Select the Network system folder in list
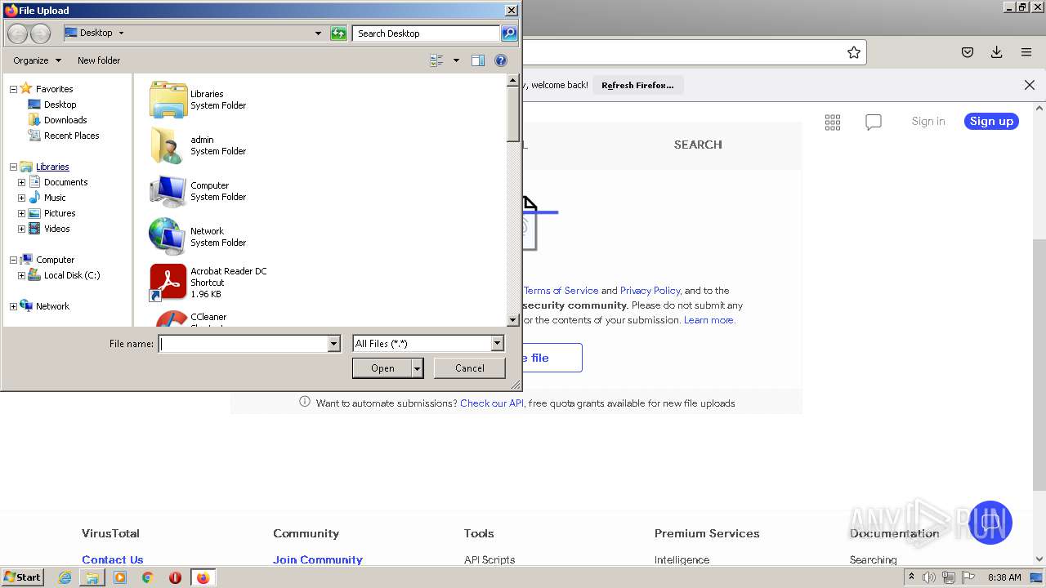This screenshot has height=588, width=1046. pyautogui.click(x=199, y=237)
